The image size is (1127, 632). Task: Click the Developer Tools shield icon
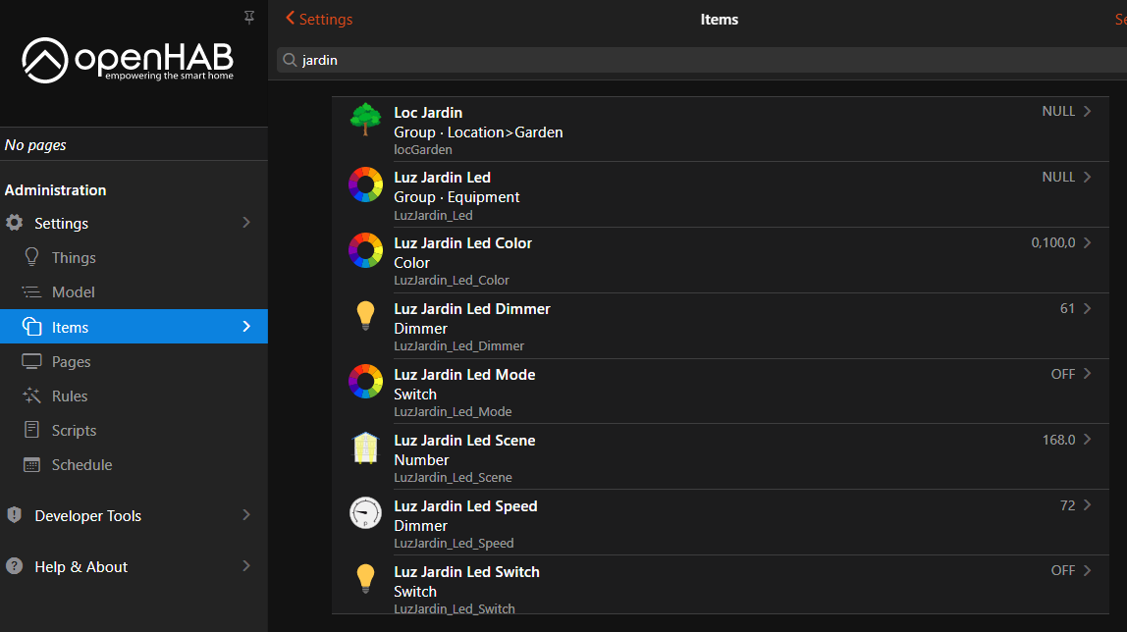point(15,515)
